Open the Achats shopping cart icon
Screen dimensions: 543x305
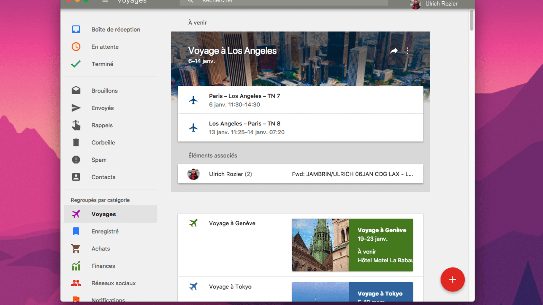(x=76, y=248)
